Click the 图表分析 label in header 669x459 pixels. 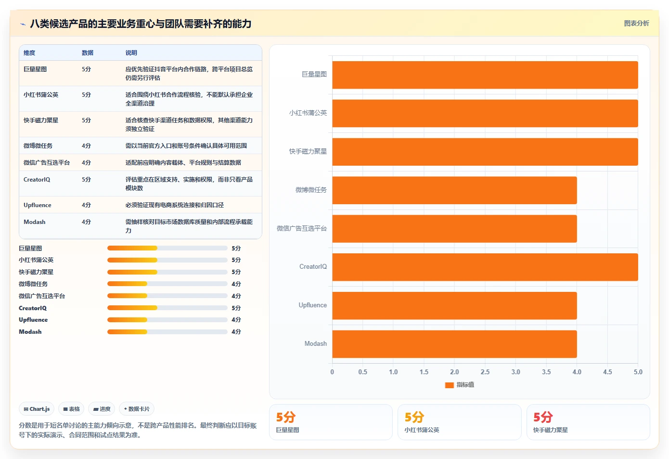(x=636, y=23)
